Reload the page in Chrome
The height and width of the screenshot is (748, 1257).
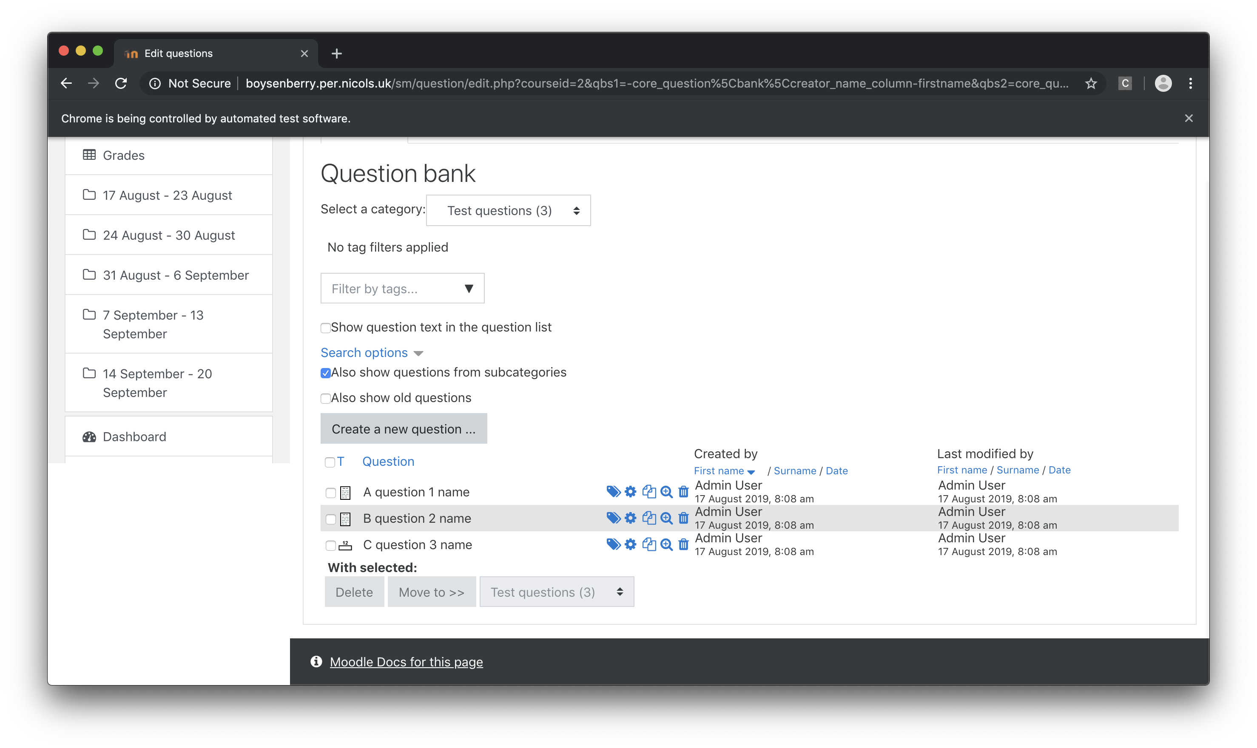coord(121,83)
